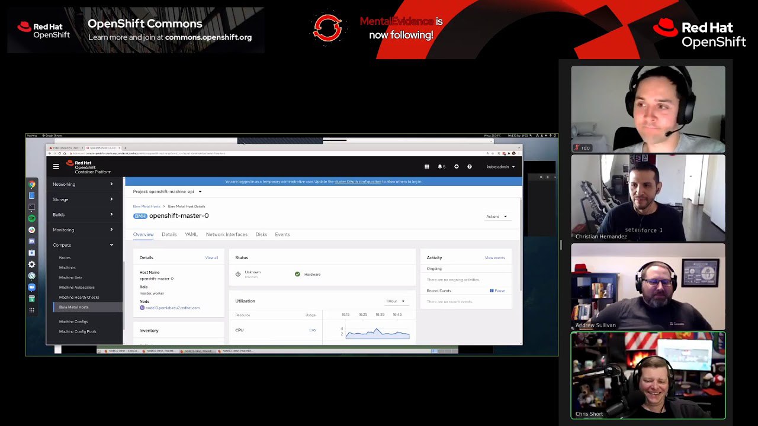758x426 pixels.
Task: Select Machine Health Checks in sidebar
Action: click(79, 297)
